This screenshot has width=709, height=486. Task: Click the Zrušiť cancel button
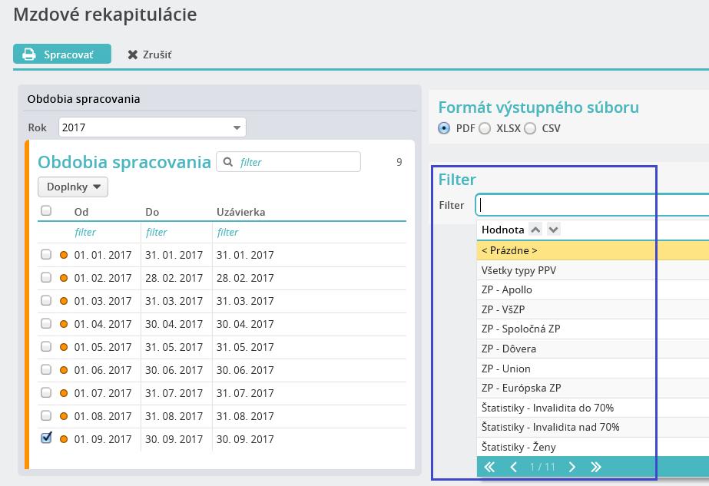(150, 55)
